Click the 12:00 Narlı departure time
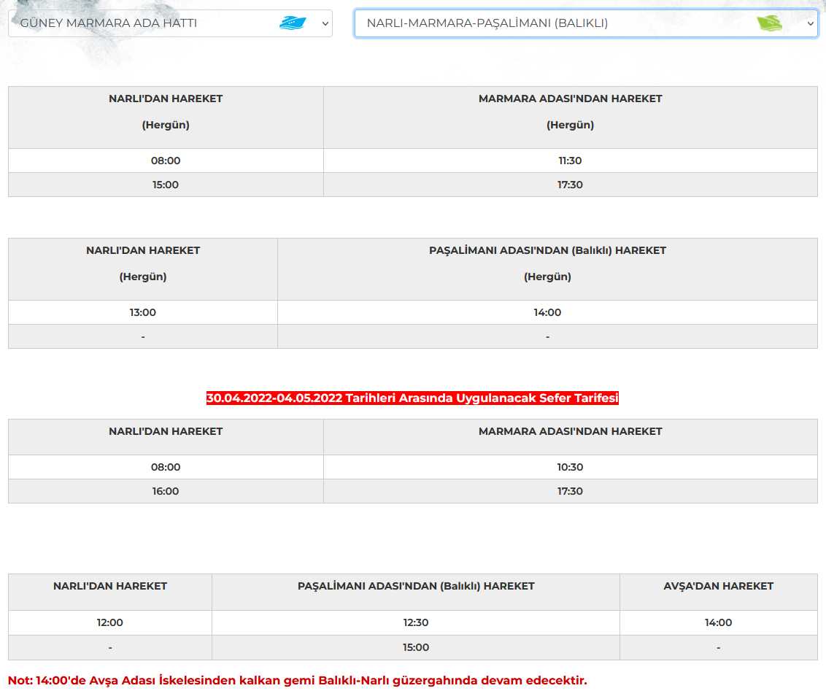 click(x=109, y=622)
